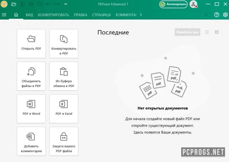Screen dimensions: 229x162
Task: Click the empty-state PDF files illustration
Action: pyautogui.click(x=163, y=82)
